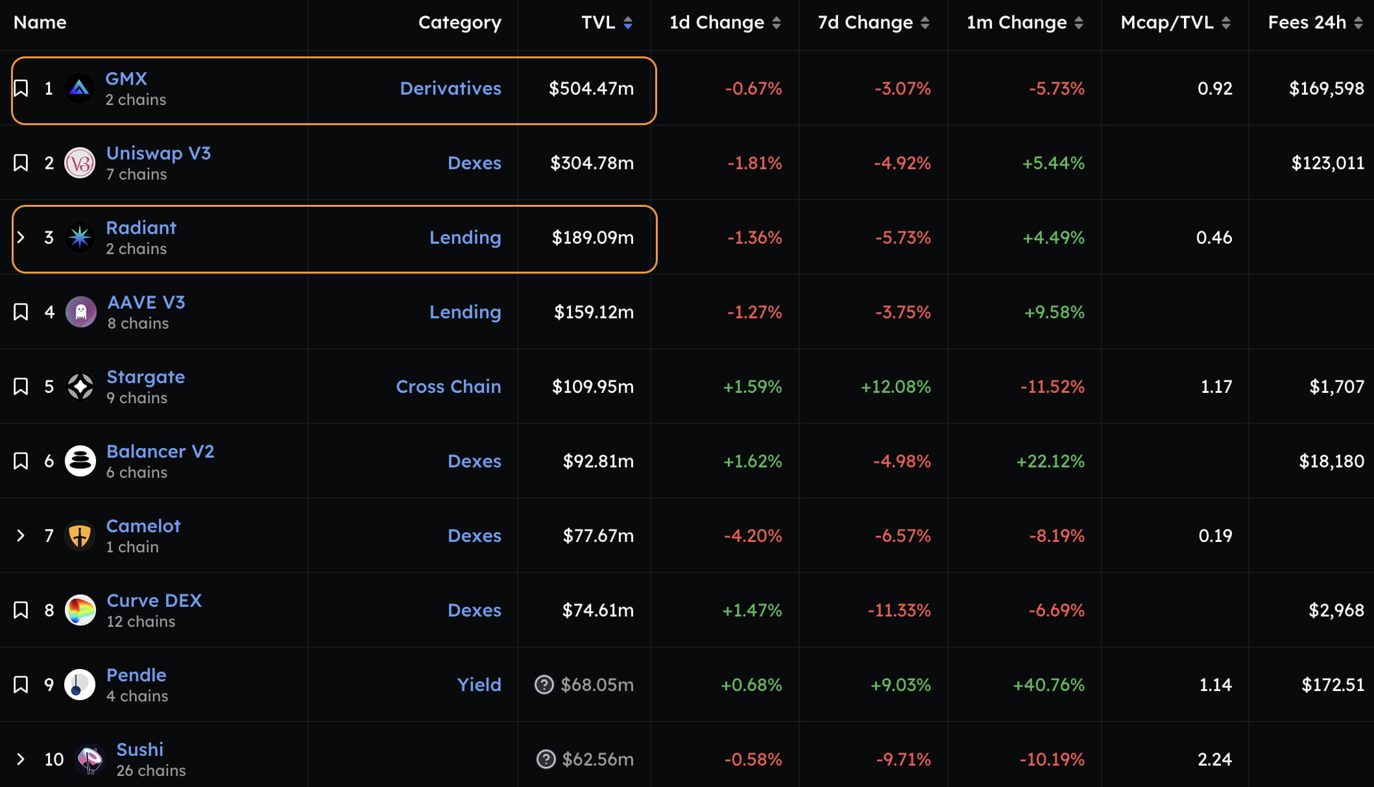Open the Derivatives category link
This screenshot has width=1374, height=787.
tap(450, 88)
